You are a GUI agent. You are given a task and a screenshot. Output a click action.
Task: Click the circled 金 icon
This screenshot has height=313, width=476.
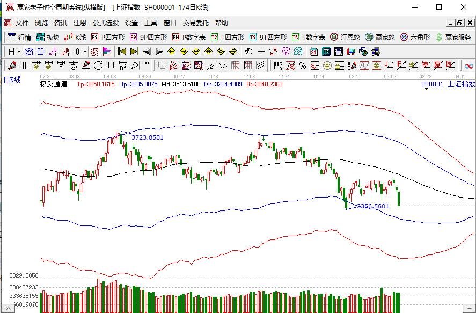click(327, 65)
